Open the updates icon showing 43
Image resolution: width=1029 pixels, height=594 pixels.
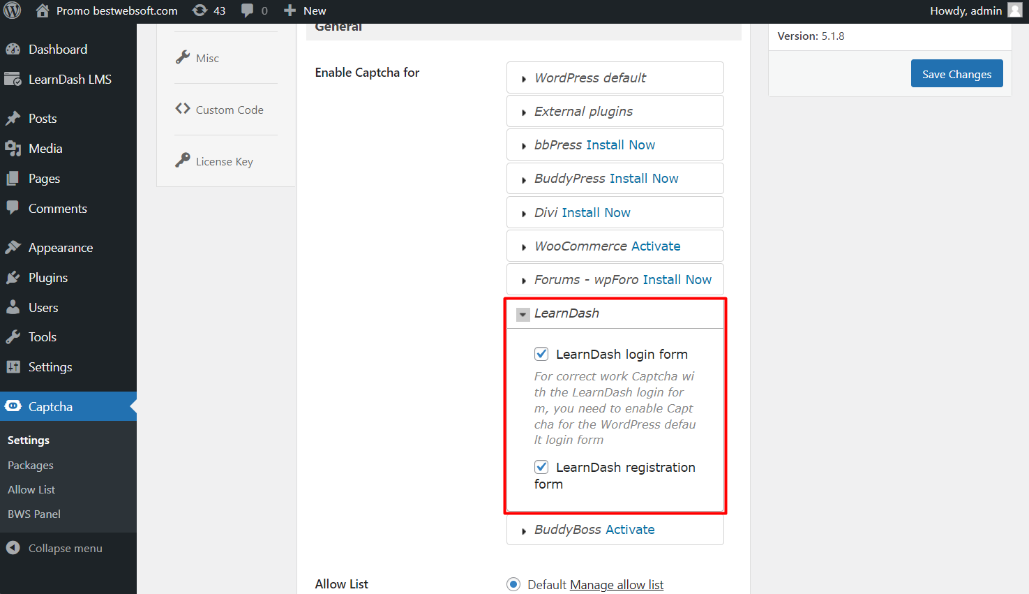(200, 10)
